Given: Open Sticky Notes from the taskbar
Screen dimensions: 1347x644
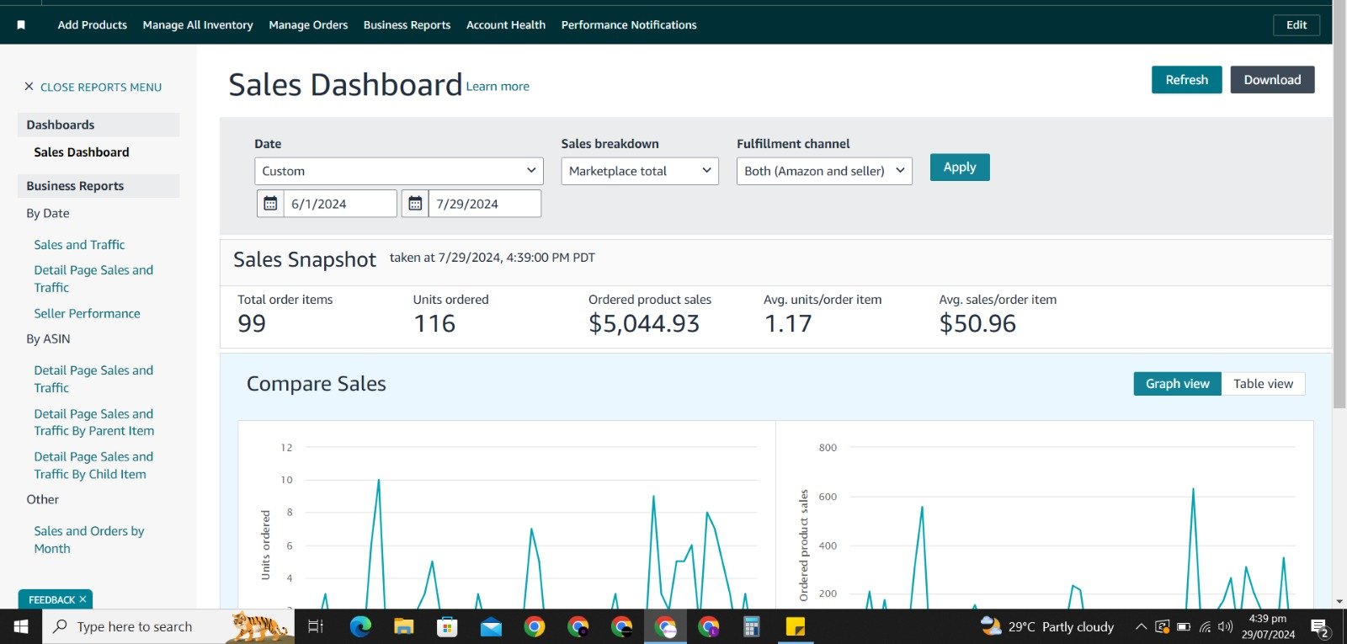Looking at the screenshot, I should (x=795, y=626).
